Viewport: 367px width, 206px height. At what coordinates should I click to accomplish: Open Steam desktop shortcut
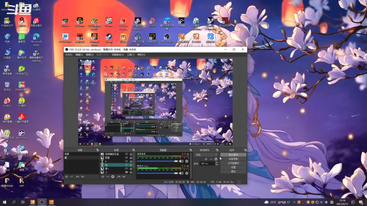click(109, 38)
